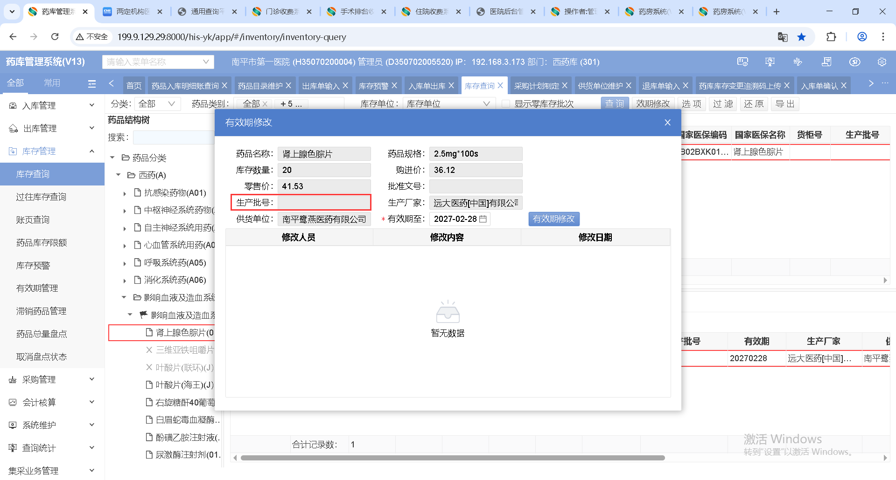
Task: Click the oval SI icon in the header
Action: click(854, 62)
